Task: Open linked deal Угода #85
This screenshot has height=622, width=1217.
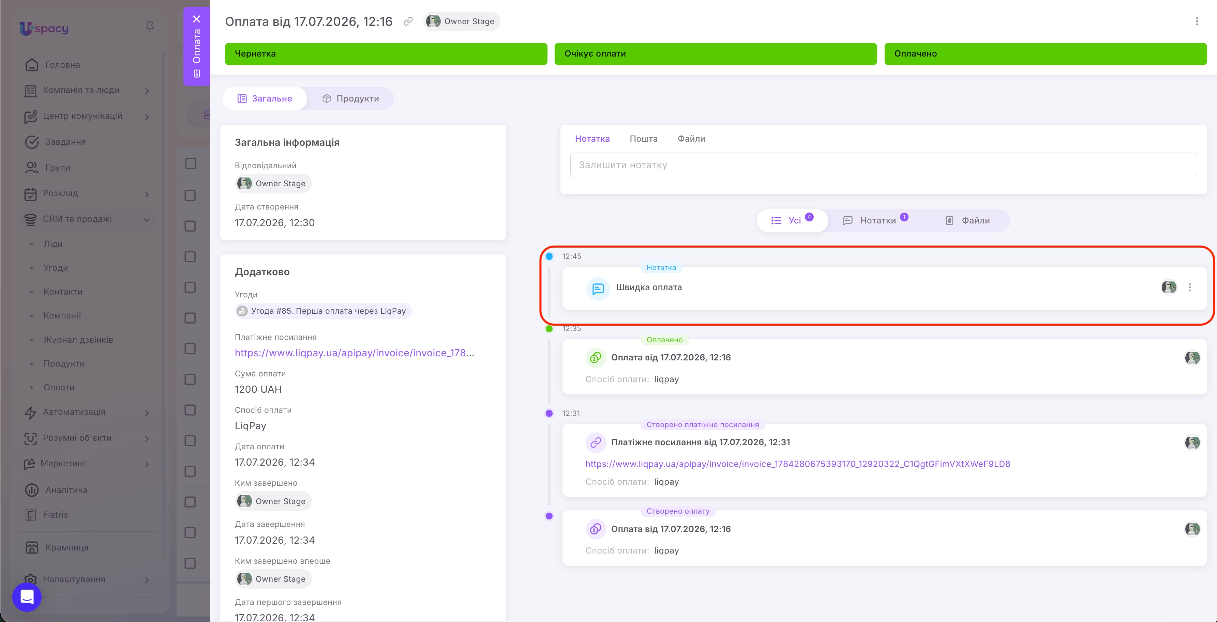Action: [x=323, y=311]
